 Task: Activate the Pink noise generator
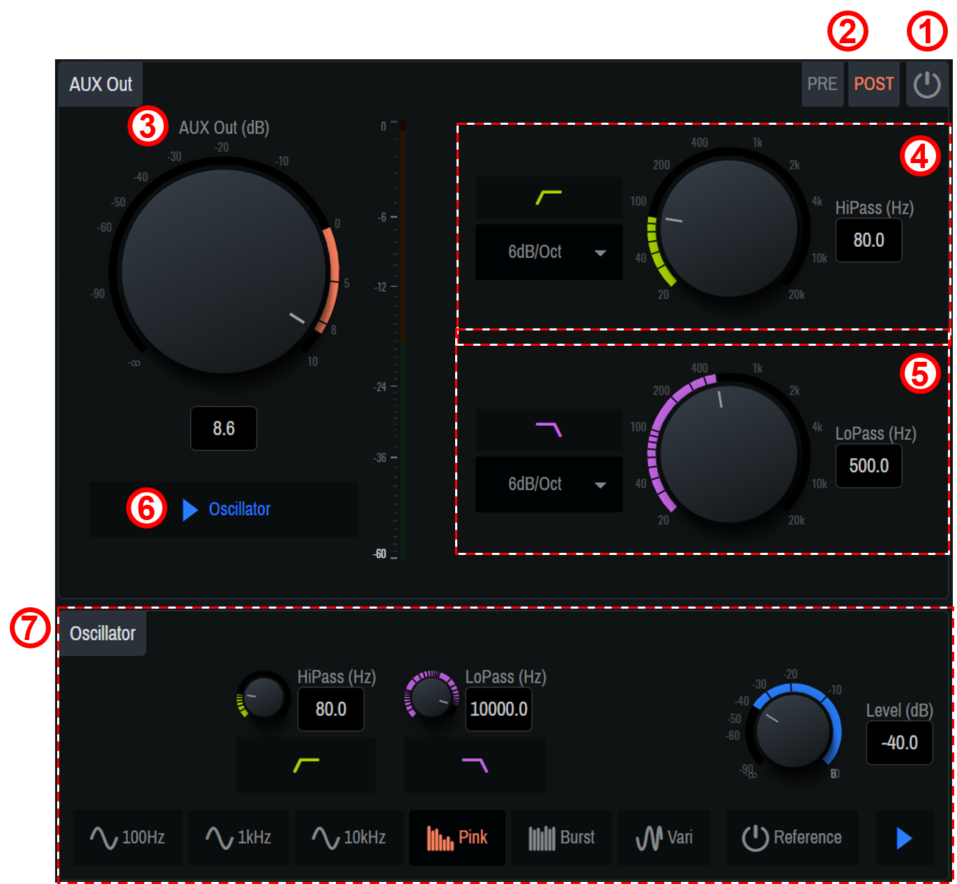coord(457,837)
